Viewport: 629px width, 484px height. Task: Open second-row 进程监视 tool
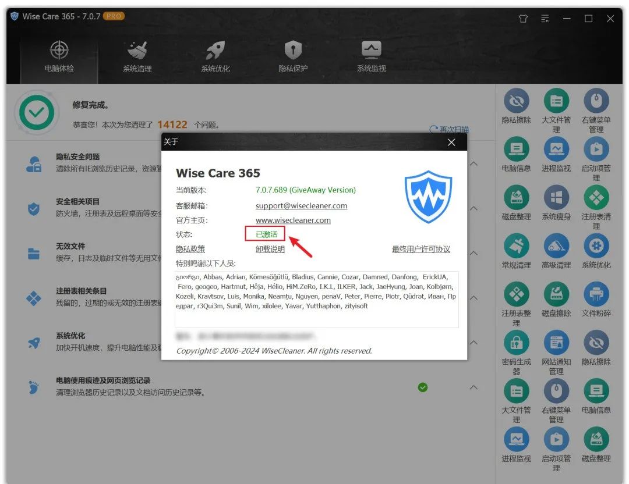coord(556,155)
